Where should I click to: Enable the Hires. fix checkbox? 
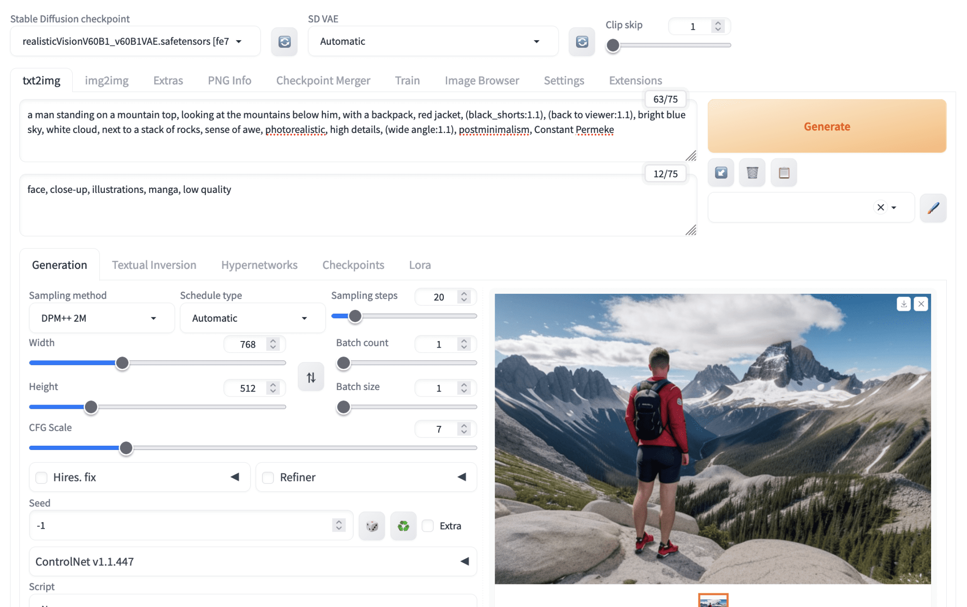pyautogui.click(x=42, y=478)
